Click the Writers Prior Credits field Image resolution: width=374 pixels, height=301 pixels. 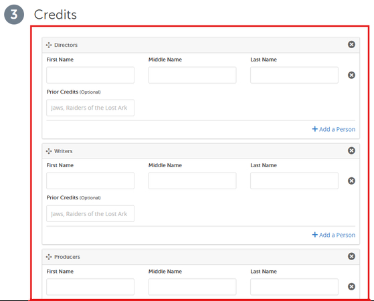90,213
